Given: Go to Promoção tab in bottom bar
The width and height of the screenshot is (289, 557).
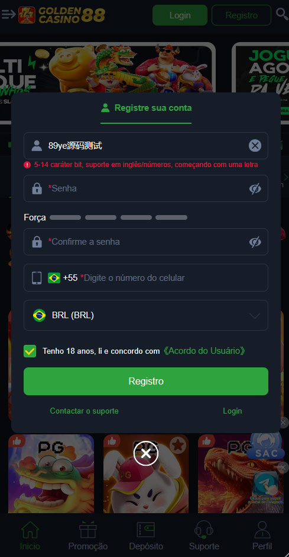Looking at the screenshot, I should pyautogui.click(x=88, y=536).
